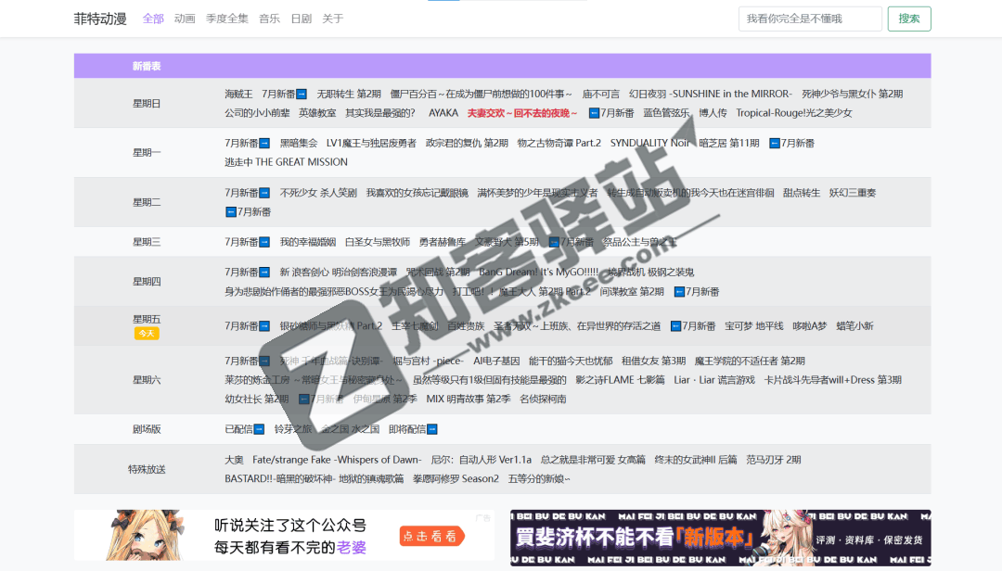The image size is (1002, 571).
Task: Open the 新版本 banner ad image
Action: (x=720, y=538)
